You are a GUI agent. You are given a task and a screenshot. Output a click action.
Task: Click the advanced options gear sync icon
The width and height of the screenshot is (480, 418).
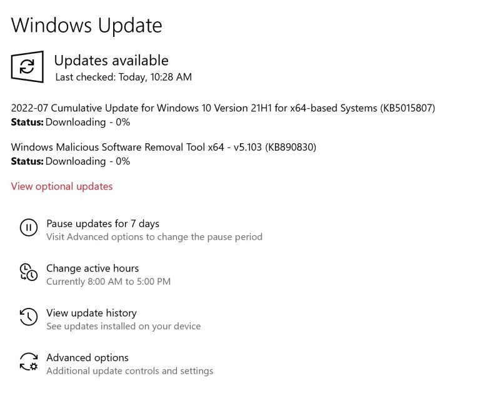click(x=29, y=362)
